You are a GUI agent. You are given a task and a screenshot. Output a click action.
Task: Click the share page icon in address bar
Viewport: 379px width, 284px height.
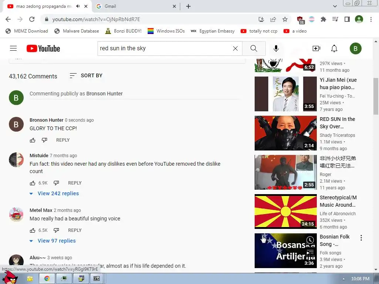tap(273, 19)
